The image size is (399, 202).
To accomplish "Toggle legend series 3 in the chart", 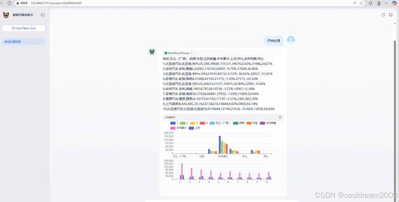I will point(194,123).
